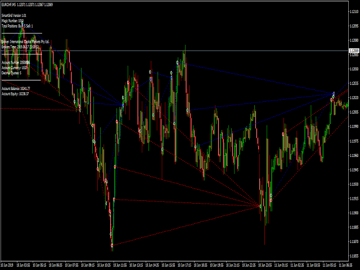Image resolution: width=360 pixels, height=270 pixels.
Task: Click the 10 Jun 23:55 time label
Action: pos(265,265)
